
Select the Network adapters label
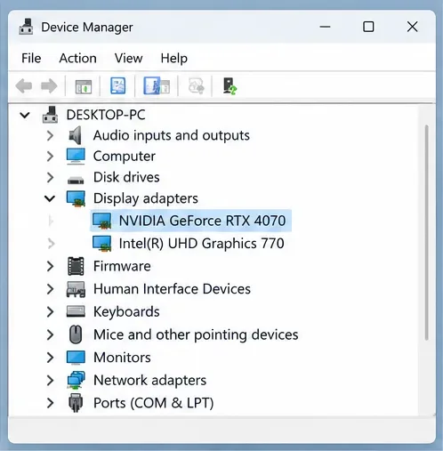tap(149, 381)
